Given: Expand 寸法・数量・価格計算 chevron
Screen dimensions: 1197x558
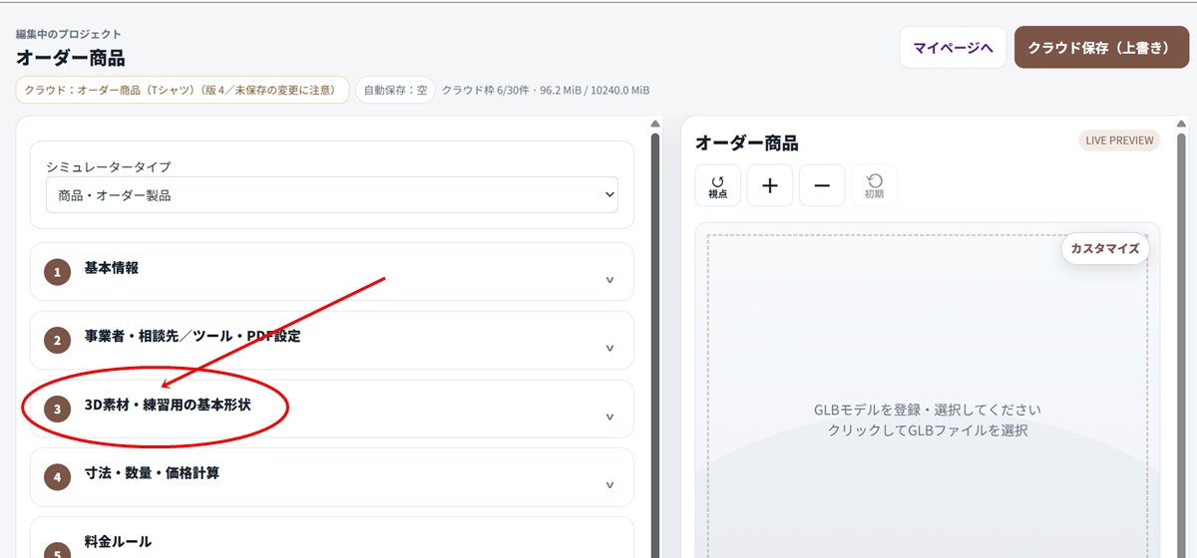Looking at the screenshot, I should pos(609,485).
